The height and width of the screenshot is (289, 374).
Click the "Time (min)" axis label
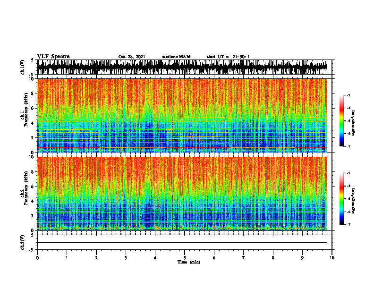pos(189,262)
